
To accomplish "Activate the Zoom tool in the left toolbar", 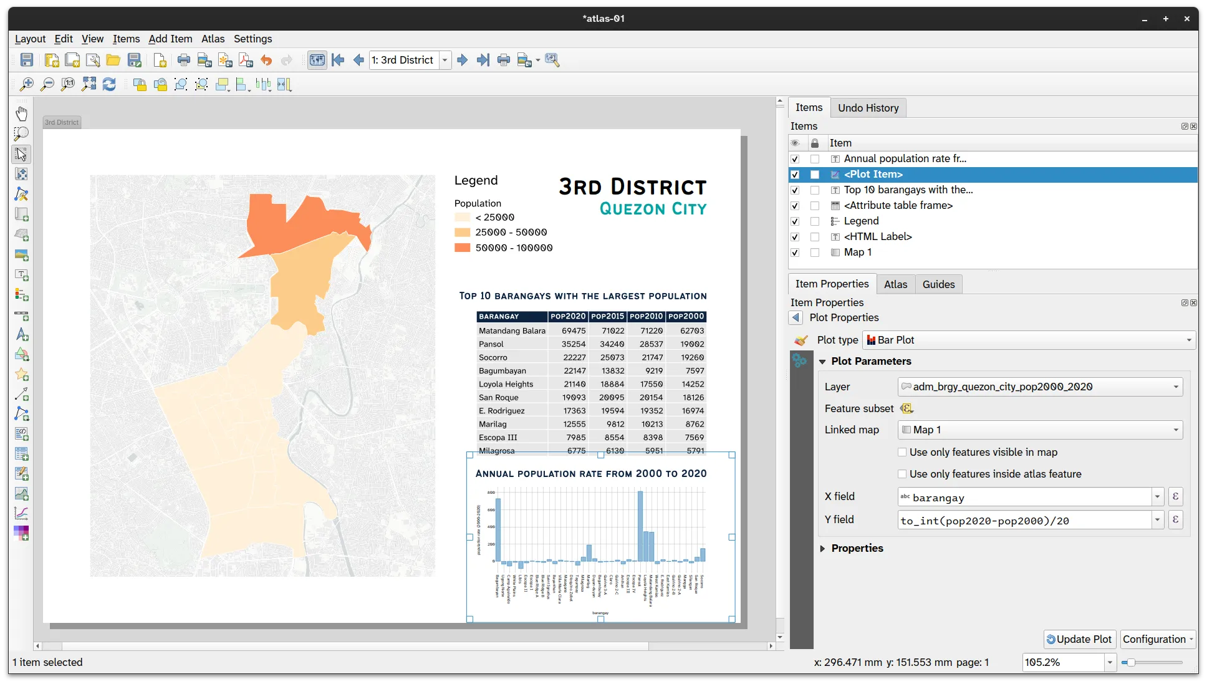I will [22, 133].
